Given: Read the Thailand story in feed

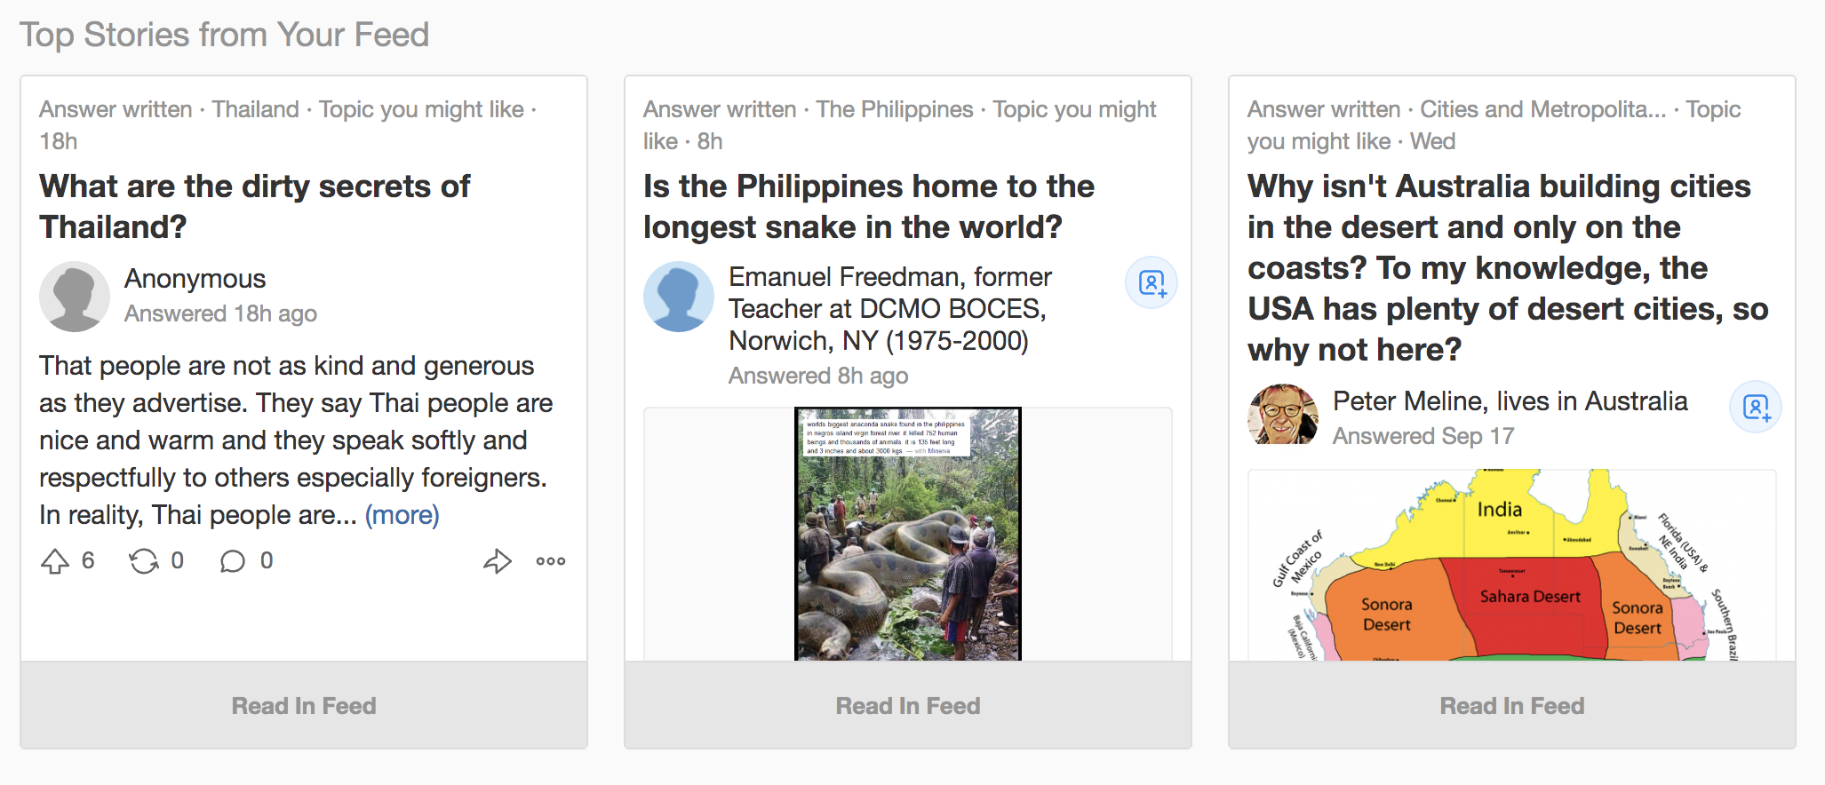Looking at the screenshot, I should (304, 706).
